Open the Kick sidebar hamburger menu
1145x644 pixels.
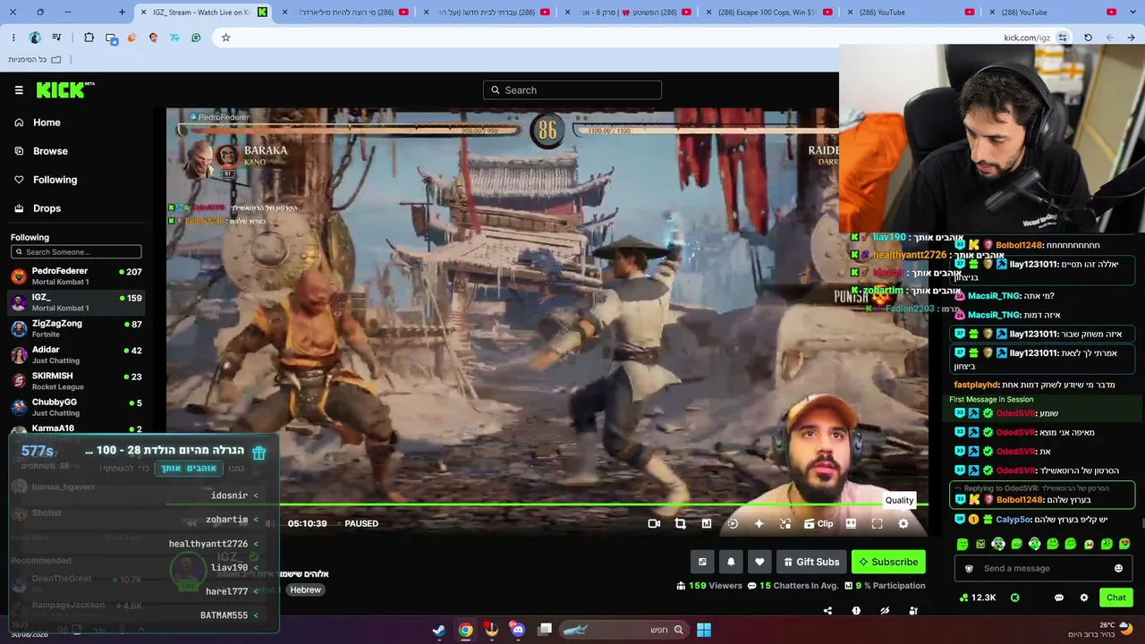(19, 89)
